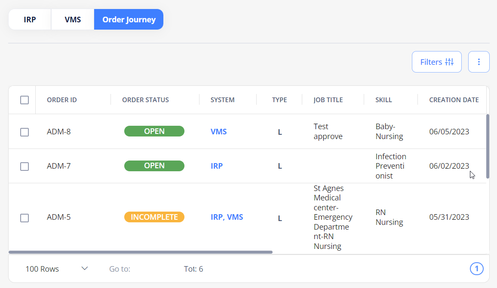Click the 'Tot: 6' total count

[x=193, y=269]
